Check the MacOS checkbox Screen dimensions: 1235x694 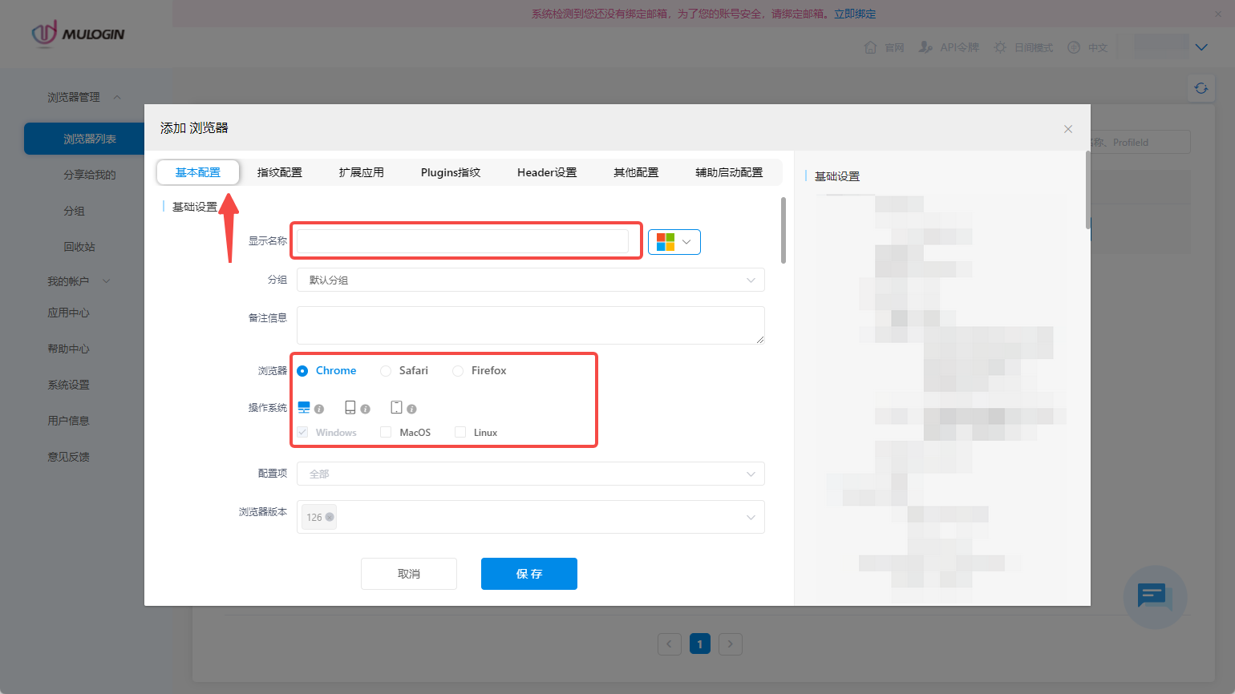click(x=386, y=432)
